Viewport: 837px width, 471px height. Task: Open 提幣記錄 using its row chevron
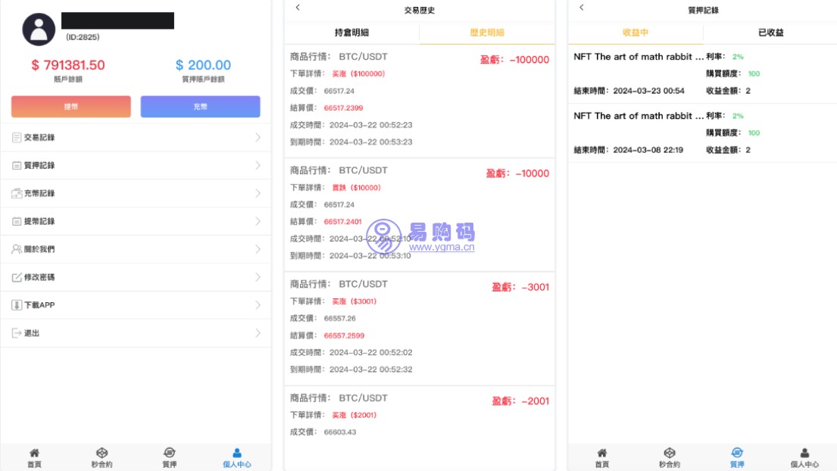pyautogui.click(x=258, y=221)
